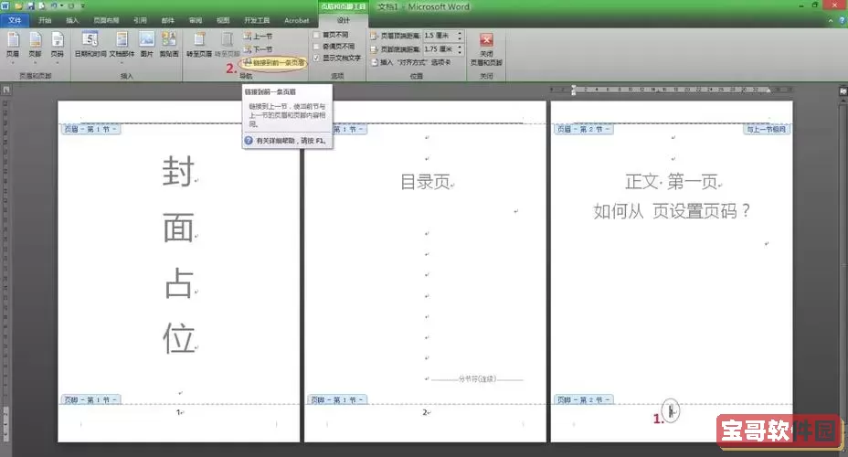Click the 目录页 heading text
This screenshot has width=848, height=457.
(x=425, y=182)
